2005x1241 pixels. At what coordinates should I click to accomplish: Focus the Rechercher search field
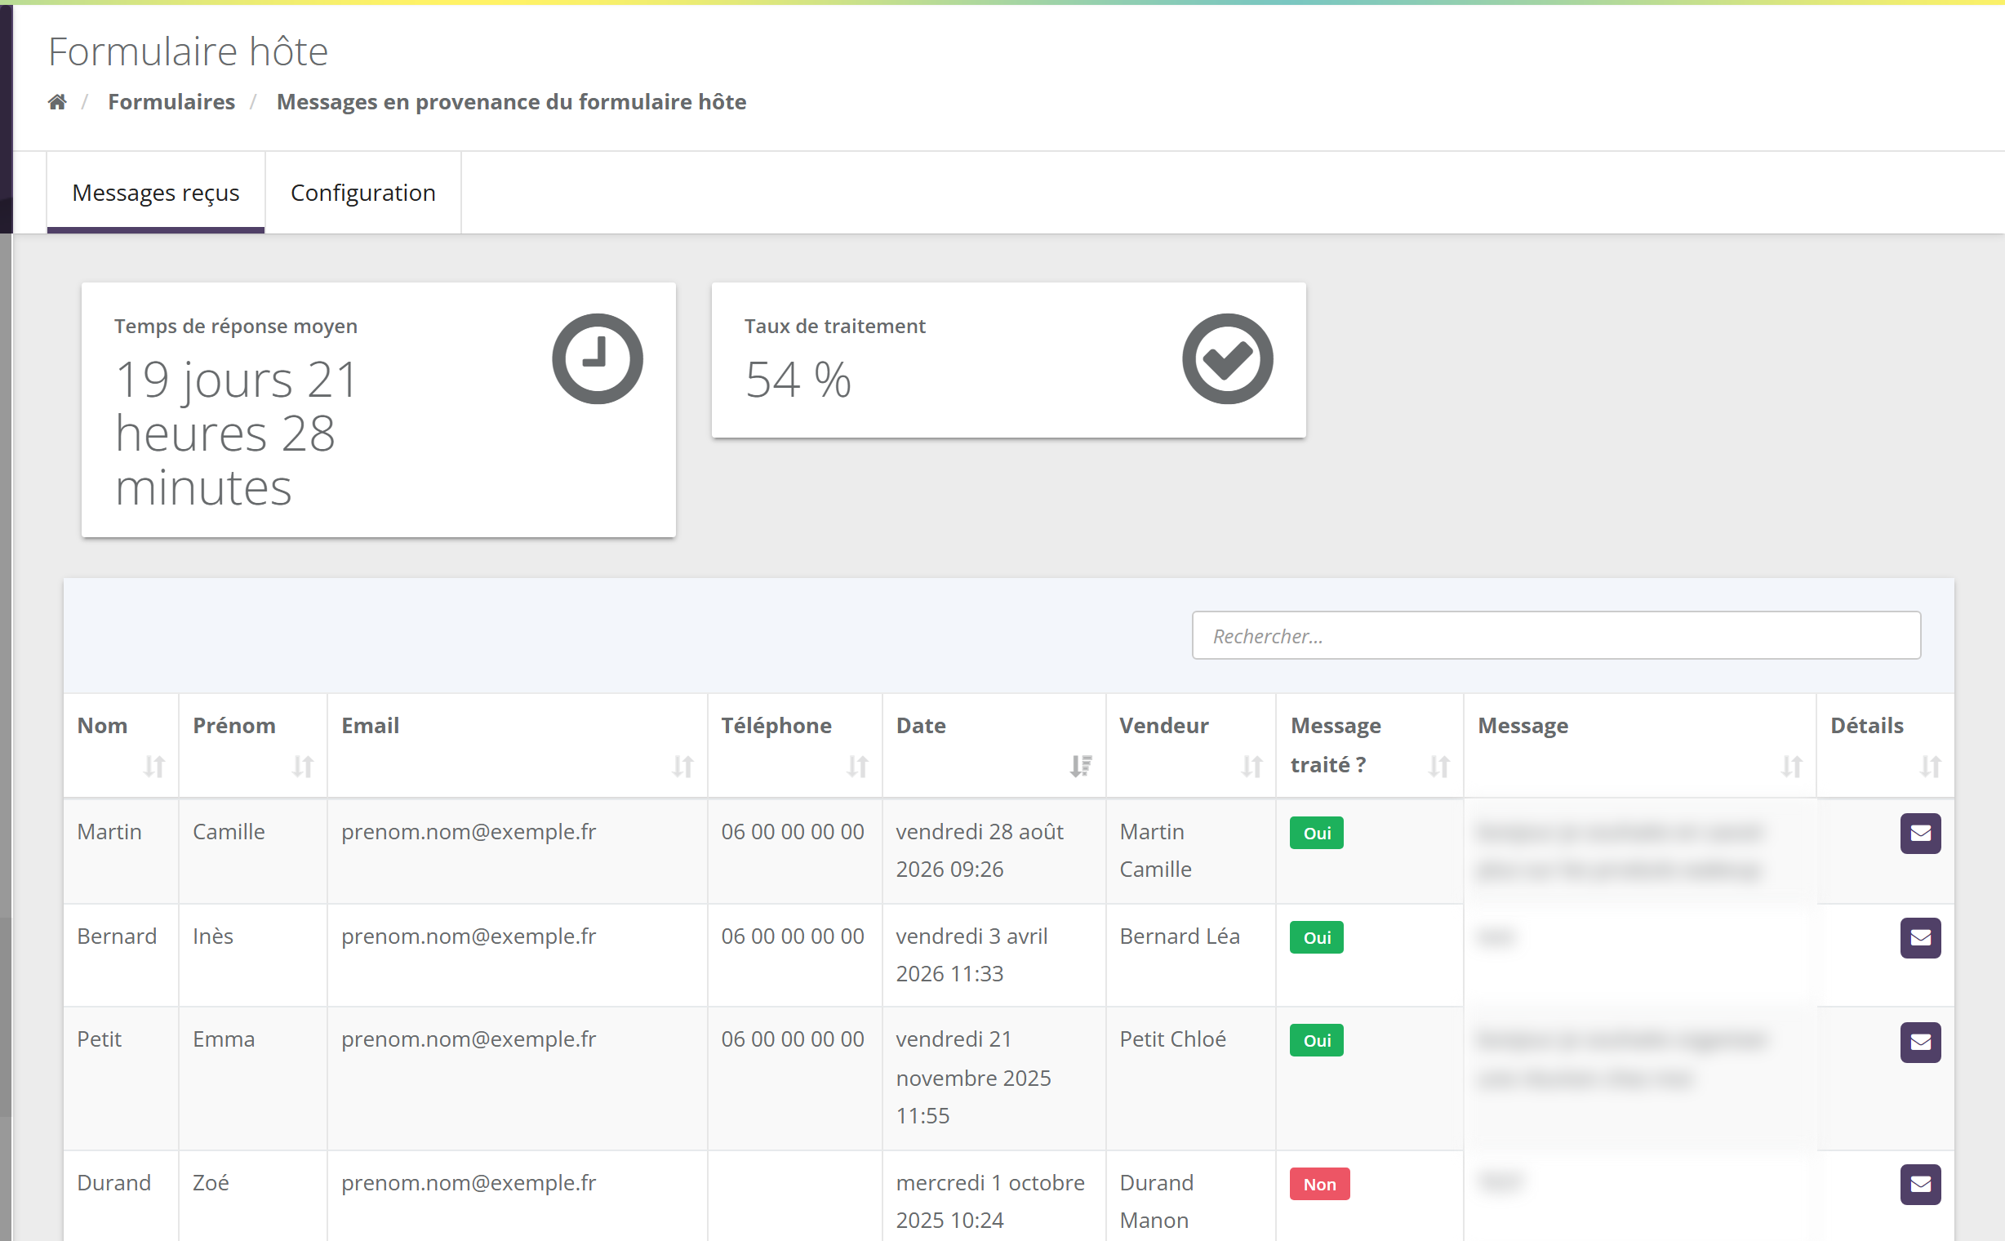pos(1555,635)
